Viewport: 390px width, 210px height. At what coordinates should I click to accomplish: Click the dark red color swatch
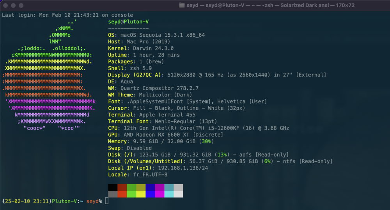point(122,187)
